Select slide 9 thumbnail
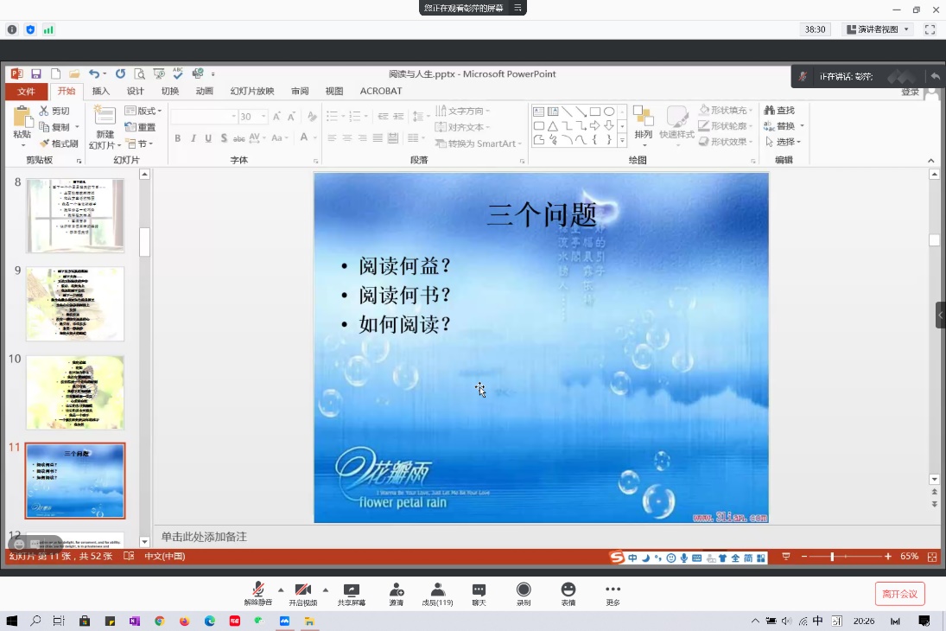The height and width of the screenshot is (631, 946). pyautogui.click(x=75, y=303)
